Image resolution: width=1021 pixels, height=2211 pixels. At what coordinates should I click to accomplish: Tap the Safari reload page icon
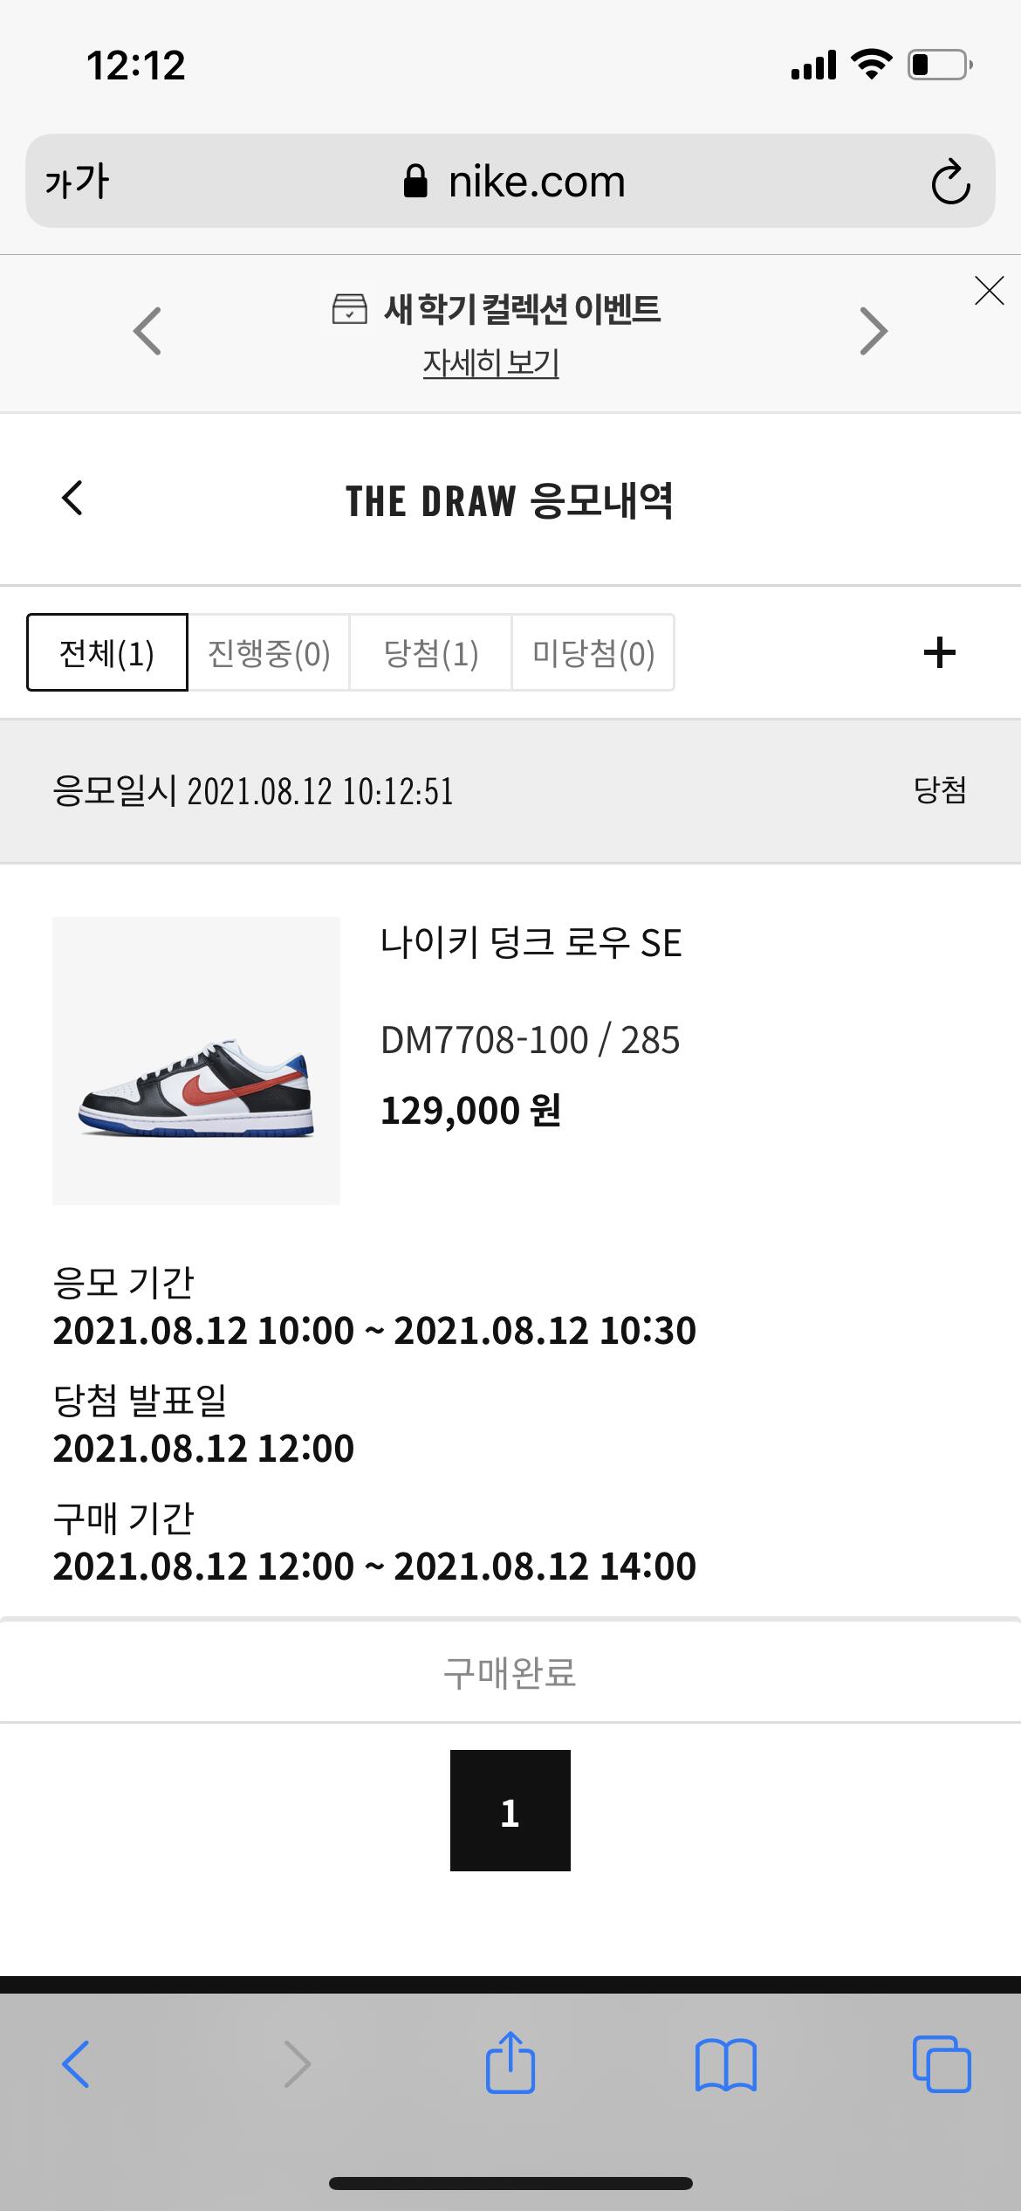pyautogui.click(x=949, y=183)
